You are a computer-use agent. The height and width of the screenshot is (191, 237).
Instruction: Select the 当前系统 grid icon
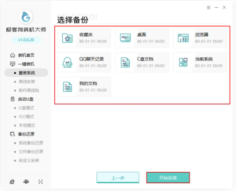pos(183,62)
